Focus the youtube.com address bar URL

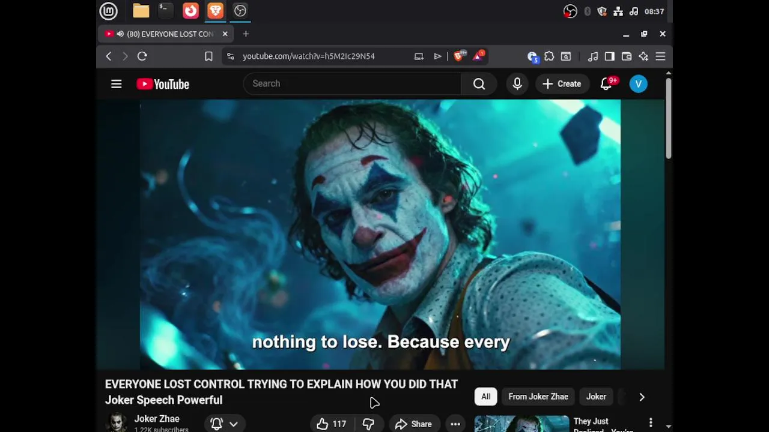308,56
